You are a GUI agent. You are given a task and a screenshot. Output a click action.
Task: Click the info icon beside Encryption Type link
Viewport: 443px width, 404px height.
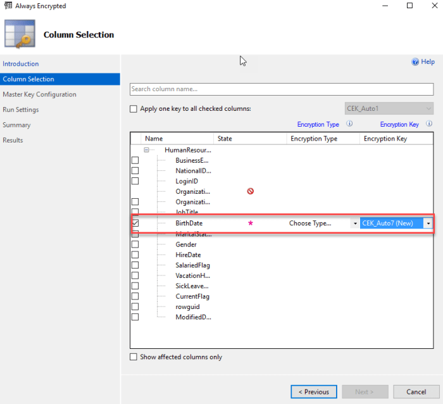349,125
